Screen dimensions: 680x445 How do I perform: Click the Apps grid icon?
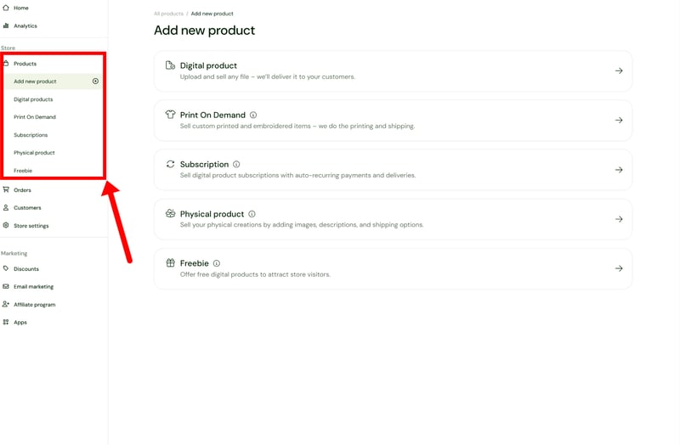click(6, 322)
